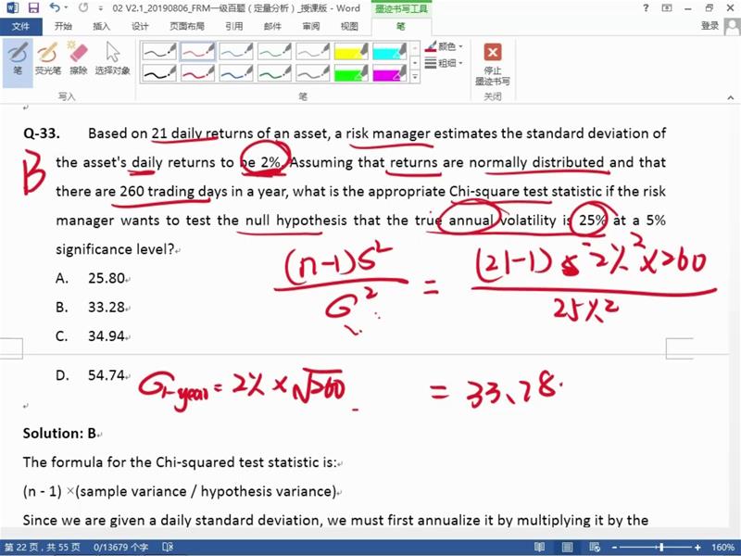Activate the 擦除 eraser tool
The width and height of the screenshot is (741, 556).
pos(78,58)
